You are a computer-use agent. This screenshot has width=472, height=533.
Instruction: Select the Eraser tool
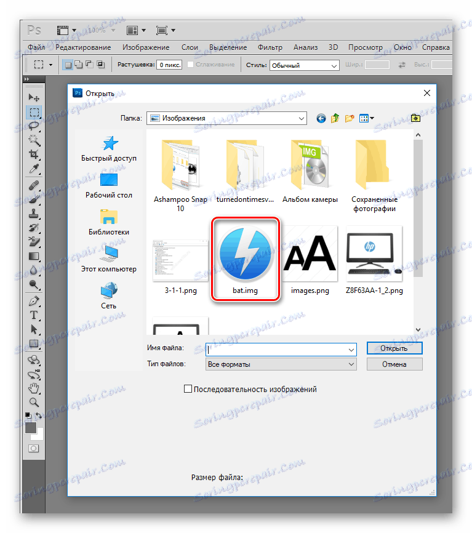[x=34, y=242]
